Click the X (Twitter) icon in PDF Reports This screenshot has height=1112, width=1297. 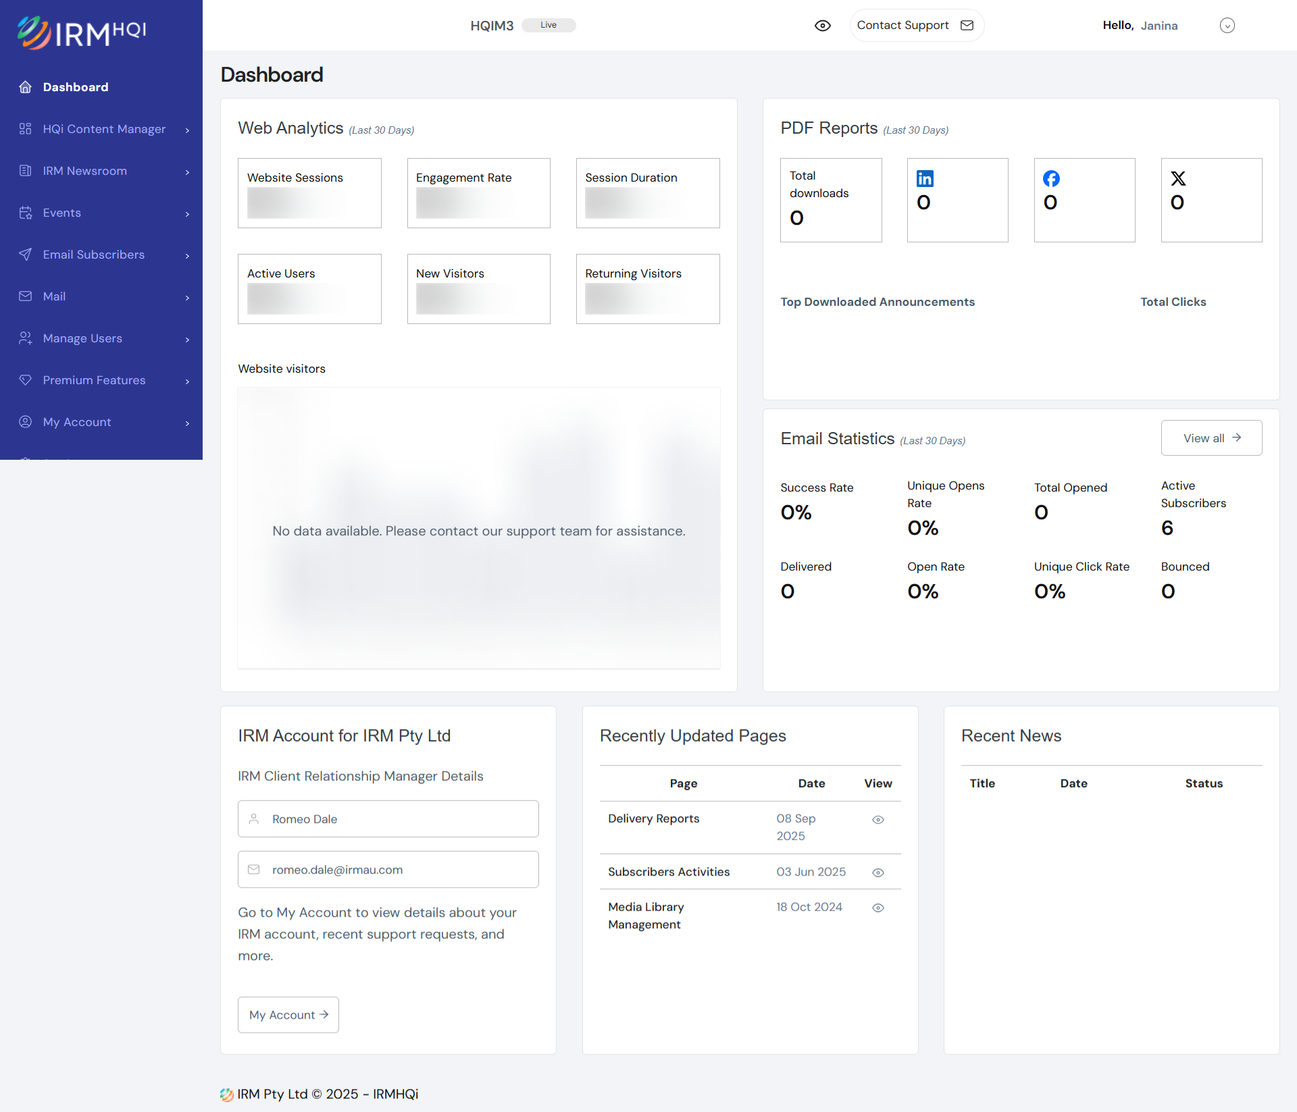coord(1178,178)
